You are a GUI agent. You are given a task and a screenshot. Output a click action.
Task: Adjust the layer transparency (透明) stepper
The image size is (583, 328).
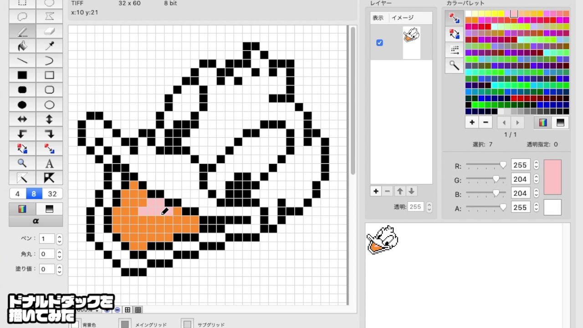coord(429,207)
